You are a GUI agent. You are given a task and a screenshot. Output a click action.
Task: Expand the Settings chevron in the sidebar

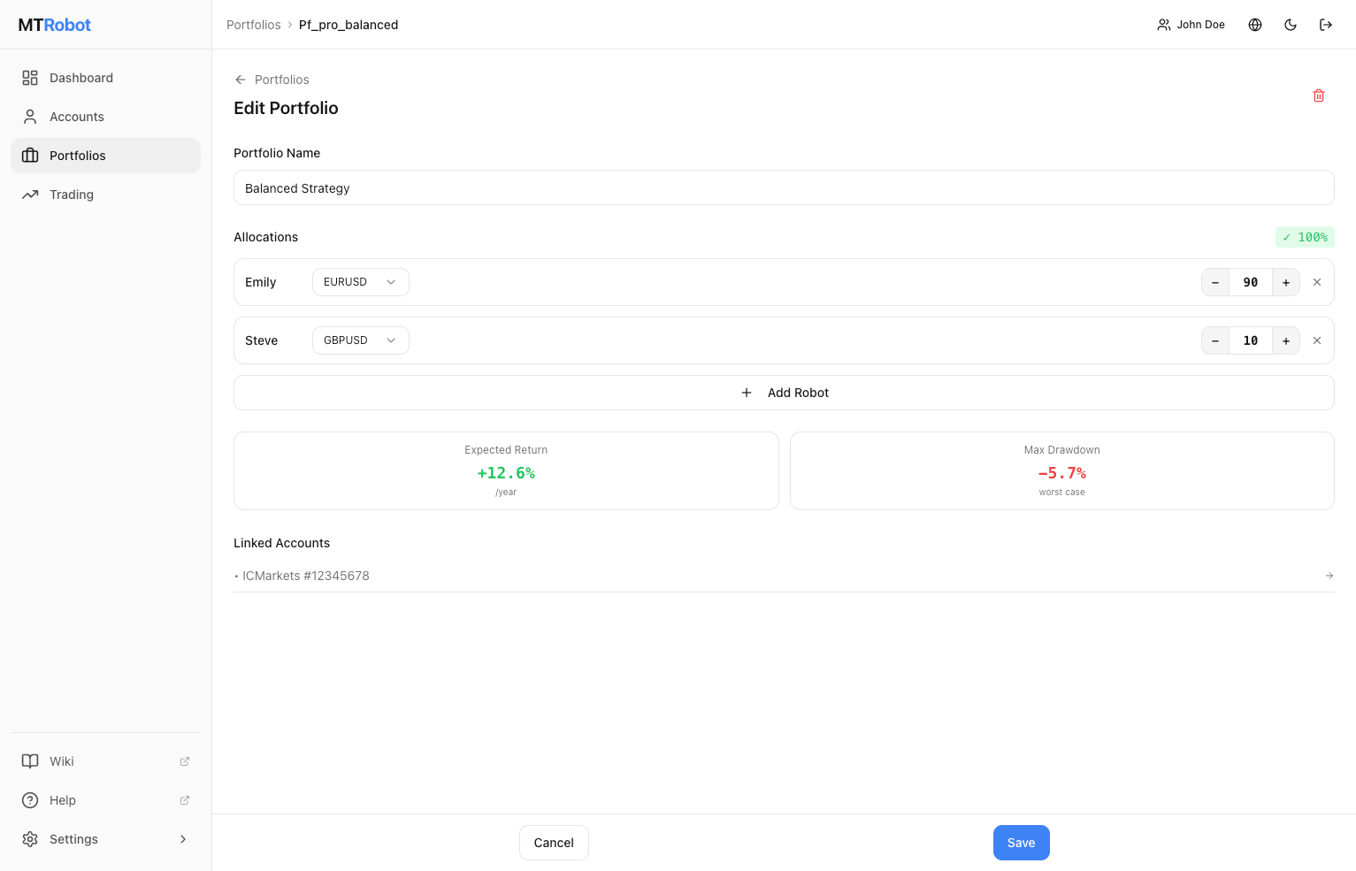pos(182,838)
